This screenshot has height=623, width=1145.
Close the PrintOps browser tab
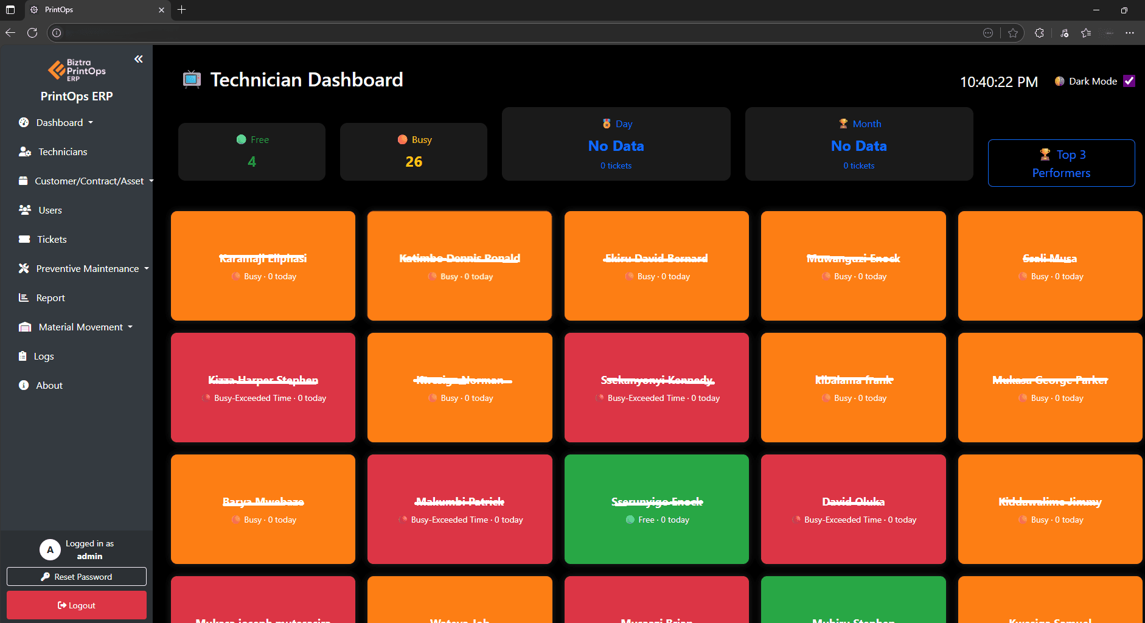(x=161, y=10)
